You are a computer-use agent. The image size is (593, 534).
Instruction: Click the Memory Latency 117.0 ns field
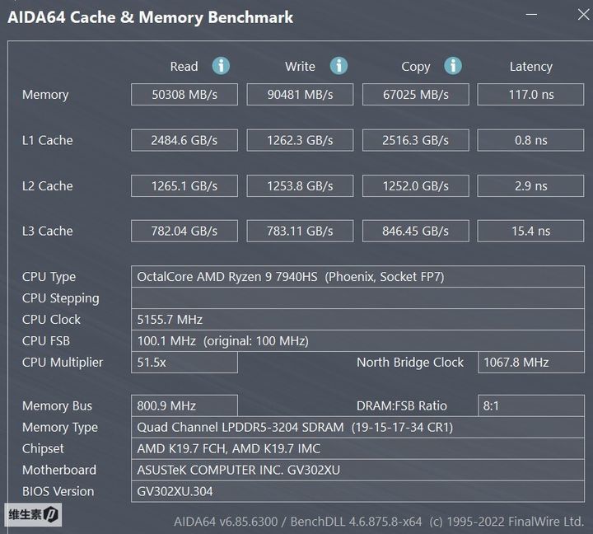click(530, 95)
